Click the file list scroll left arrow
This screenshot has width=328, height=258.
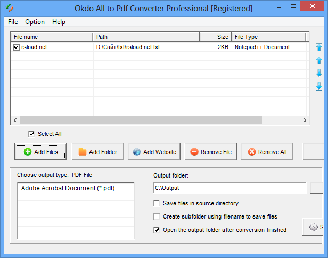(x=15, y=120)
